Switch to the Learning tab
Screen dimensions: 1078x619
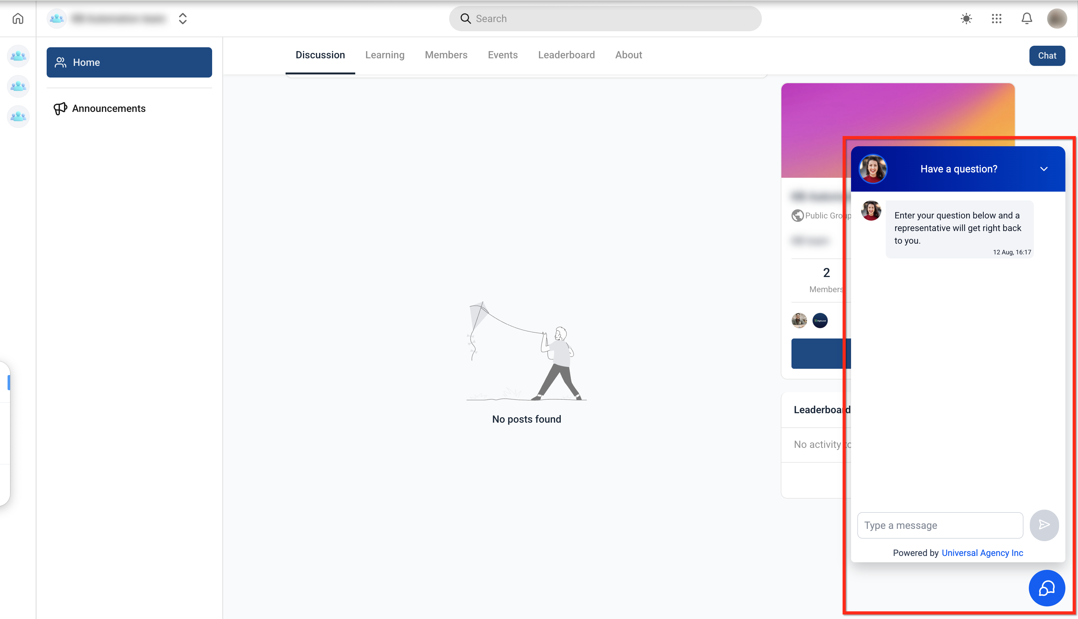(x=385, y=55)
